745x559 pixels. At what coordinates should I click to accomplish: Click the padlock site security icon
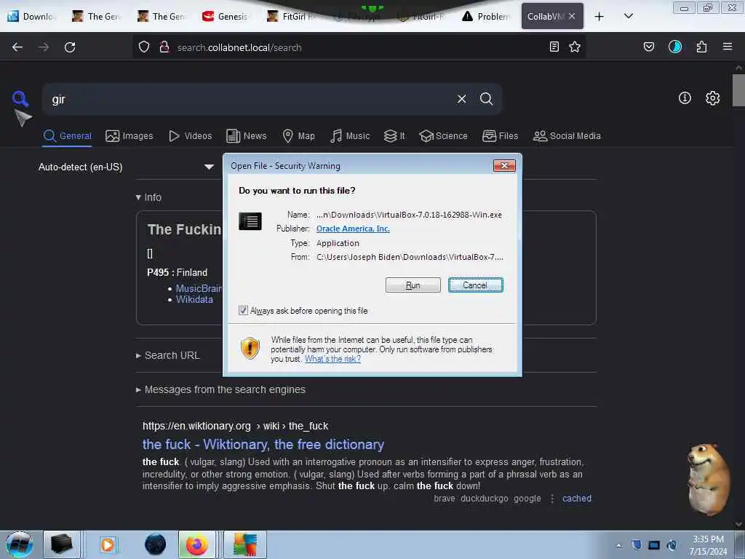164,47
